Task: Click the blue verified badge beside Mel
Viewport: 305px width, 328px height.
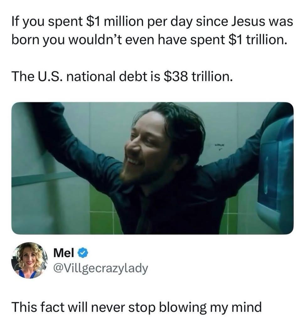Action: point(83,253)
